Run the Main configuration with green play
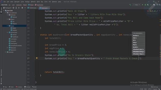Image resolution: width=161 pixels, height=90 pixels. point(143,5)
